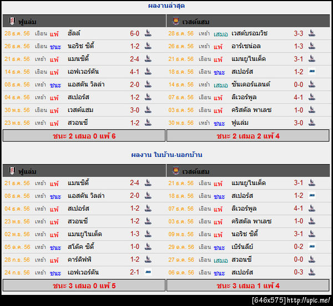Select the team name อาร์เซน่อล
The height and width of the screenshot is (306, 333).
coord(246,46)
